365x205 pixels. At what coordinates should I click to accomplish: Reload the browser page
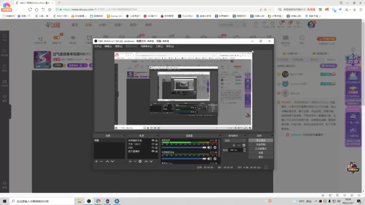30,10
